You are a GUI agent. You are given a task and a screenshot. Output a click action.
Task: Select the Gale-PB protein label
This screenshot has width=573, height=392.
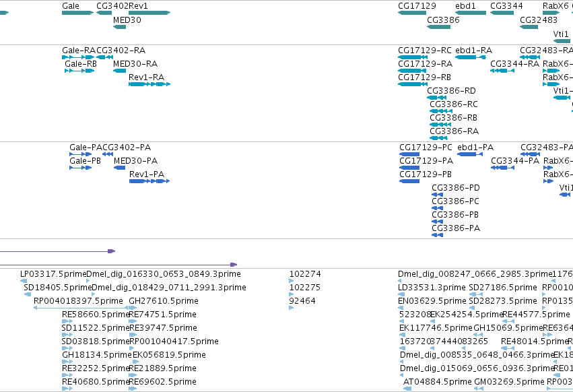(x=85, y=161)
